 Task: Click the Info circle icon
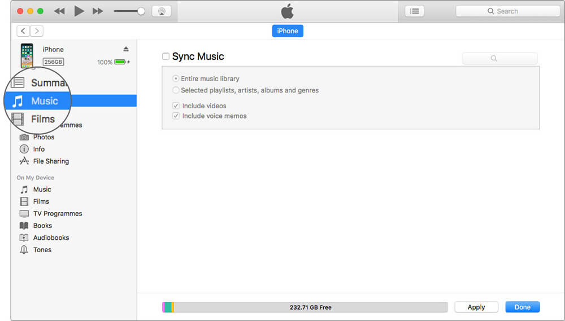pyautogui.click(x=24, y=149)
